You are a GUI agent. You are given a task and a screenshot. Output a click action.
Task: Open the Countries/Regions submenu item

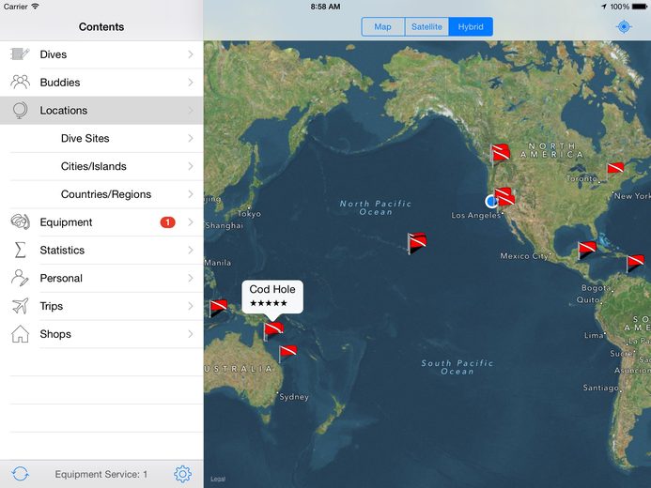101,194
